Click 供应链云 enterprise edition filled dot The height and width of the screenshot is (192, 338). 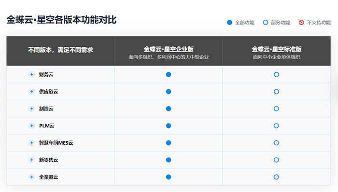[x=169, y=92]
